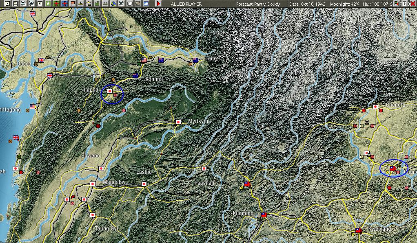Click the globe icon in toolbar
Image resolution: width=417 pixels, height=243 pixels.
click(x=113, y=4)
